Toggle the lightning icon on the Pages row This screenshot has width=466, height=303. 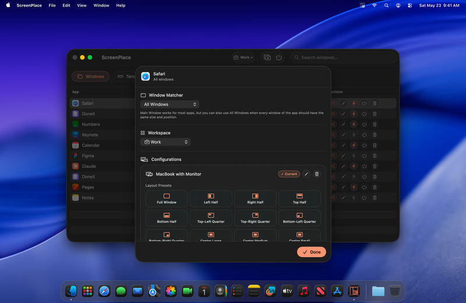click(x=354, y=187)
